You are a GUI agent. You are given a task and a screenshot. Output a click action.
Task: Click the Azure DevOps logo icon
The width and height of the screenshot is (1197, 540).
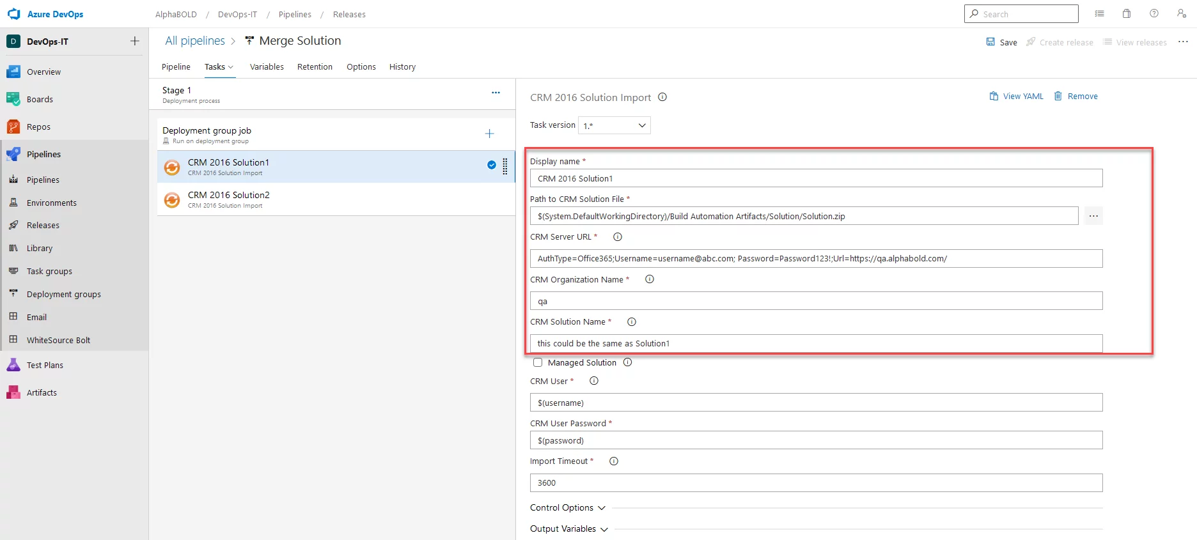tap(14, 14)
